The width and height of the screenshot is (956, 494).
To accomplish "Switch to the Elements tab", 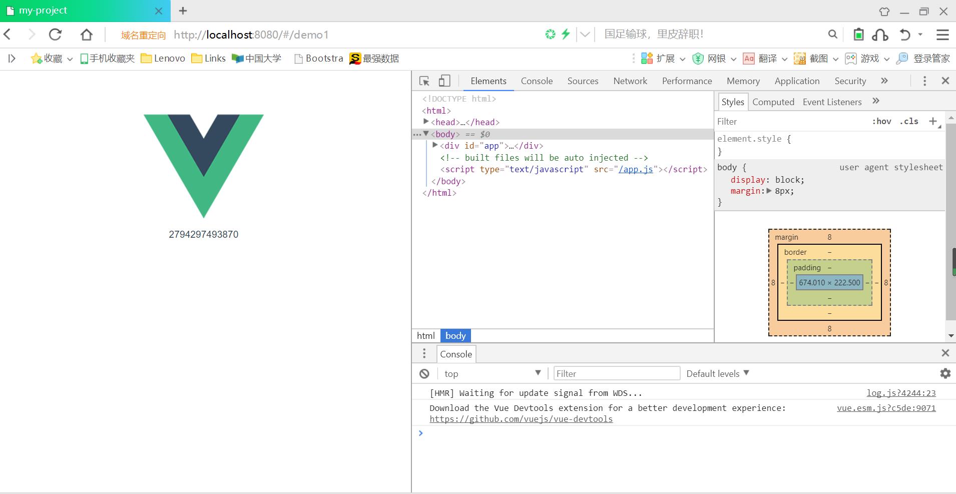I will [x=489, y=81].
